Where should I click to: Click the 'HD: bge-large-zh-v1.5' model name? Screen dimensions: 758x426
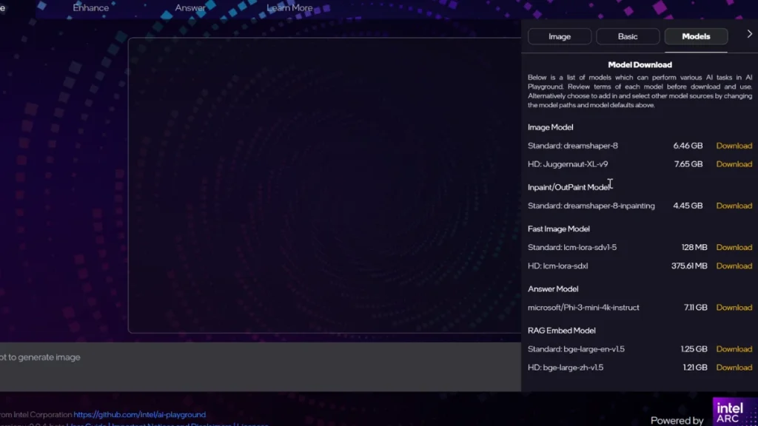(565, 368)
